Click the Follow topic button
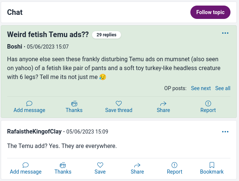239x181 pixels. click(x=210, y=12)
